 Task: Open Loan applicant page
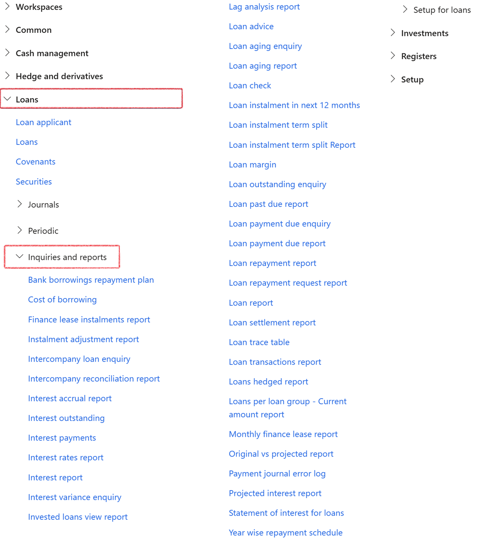point(44,122)
